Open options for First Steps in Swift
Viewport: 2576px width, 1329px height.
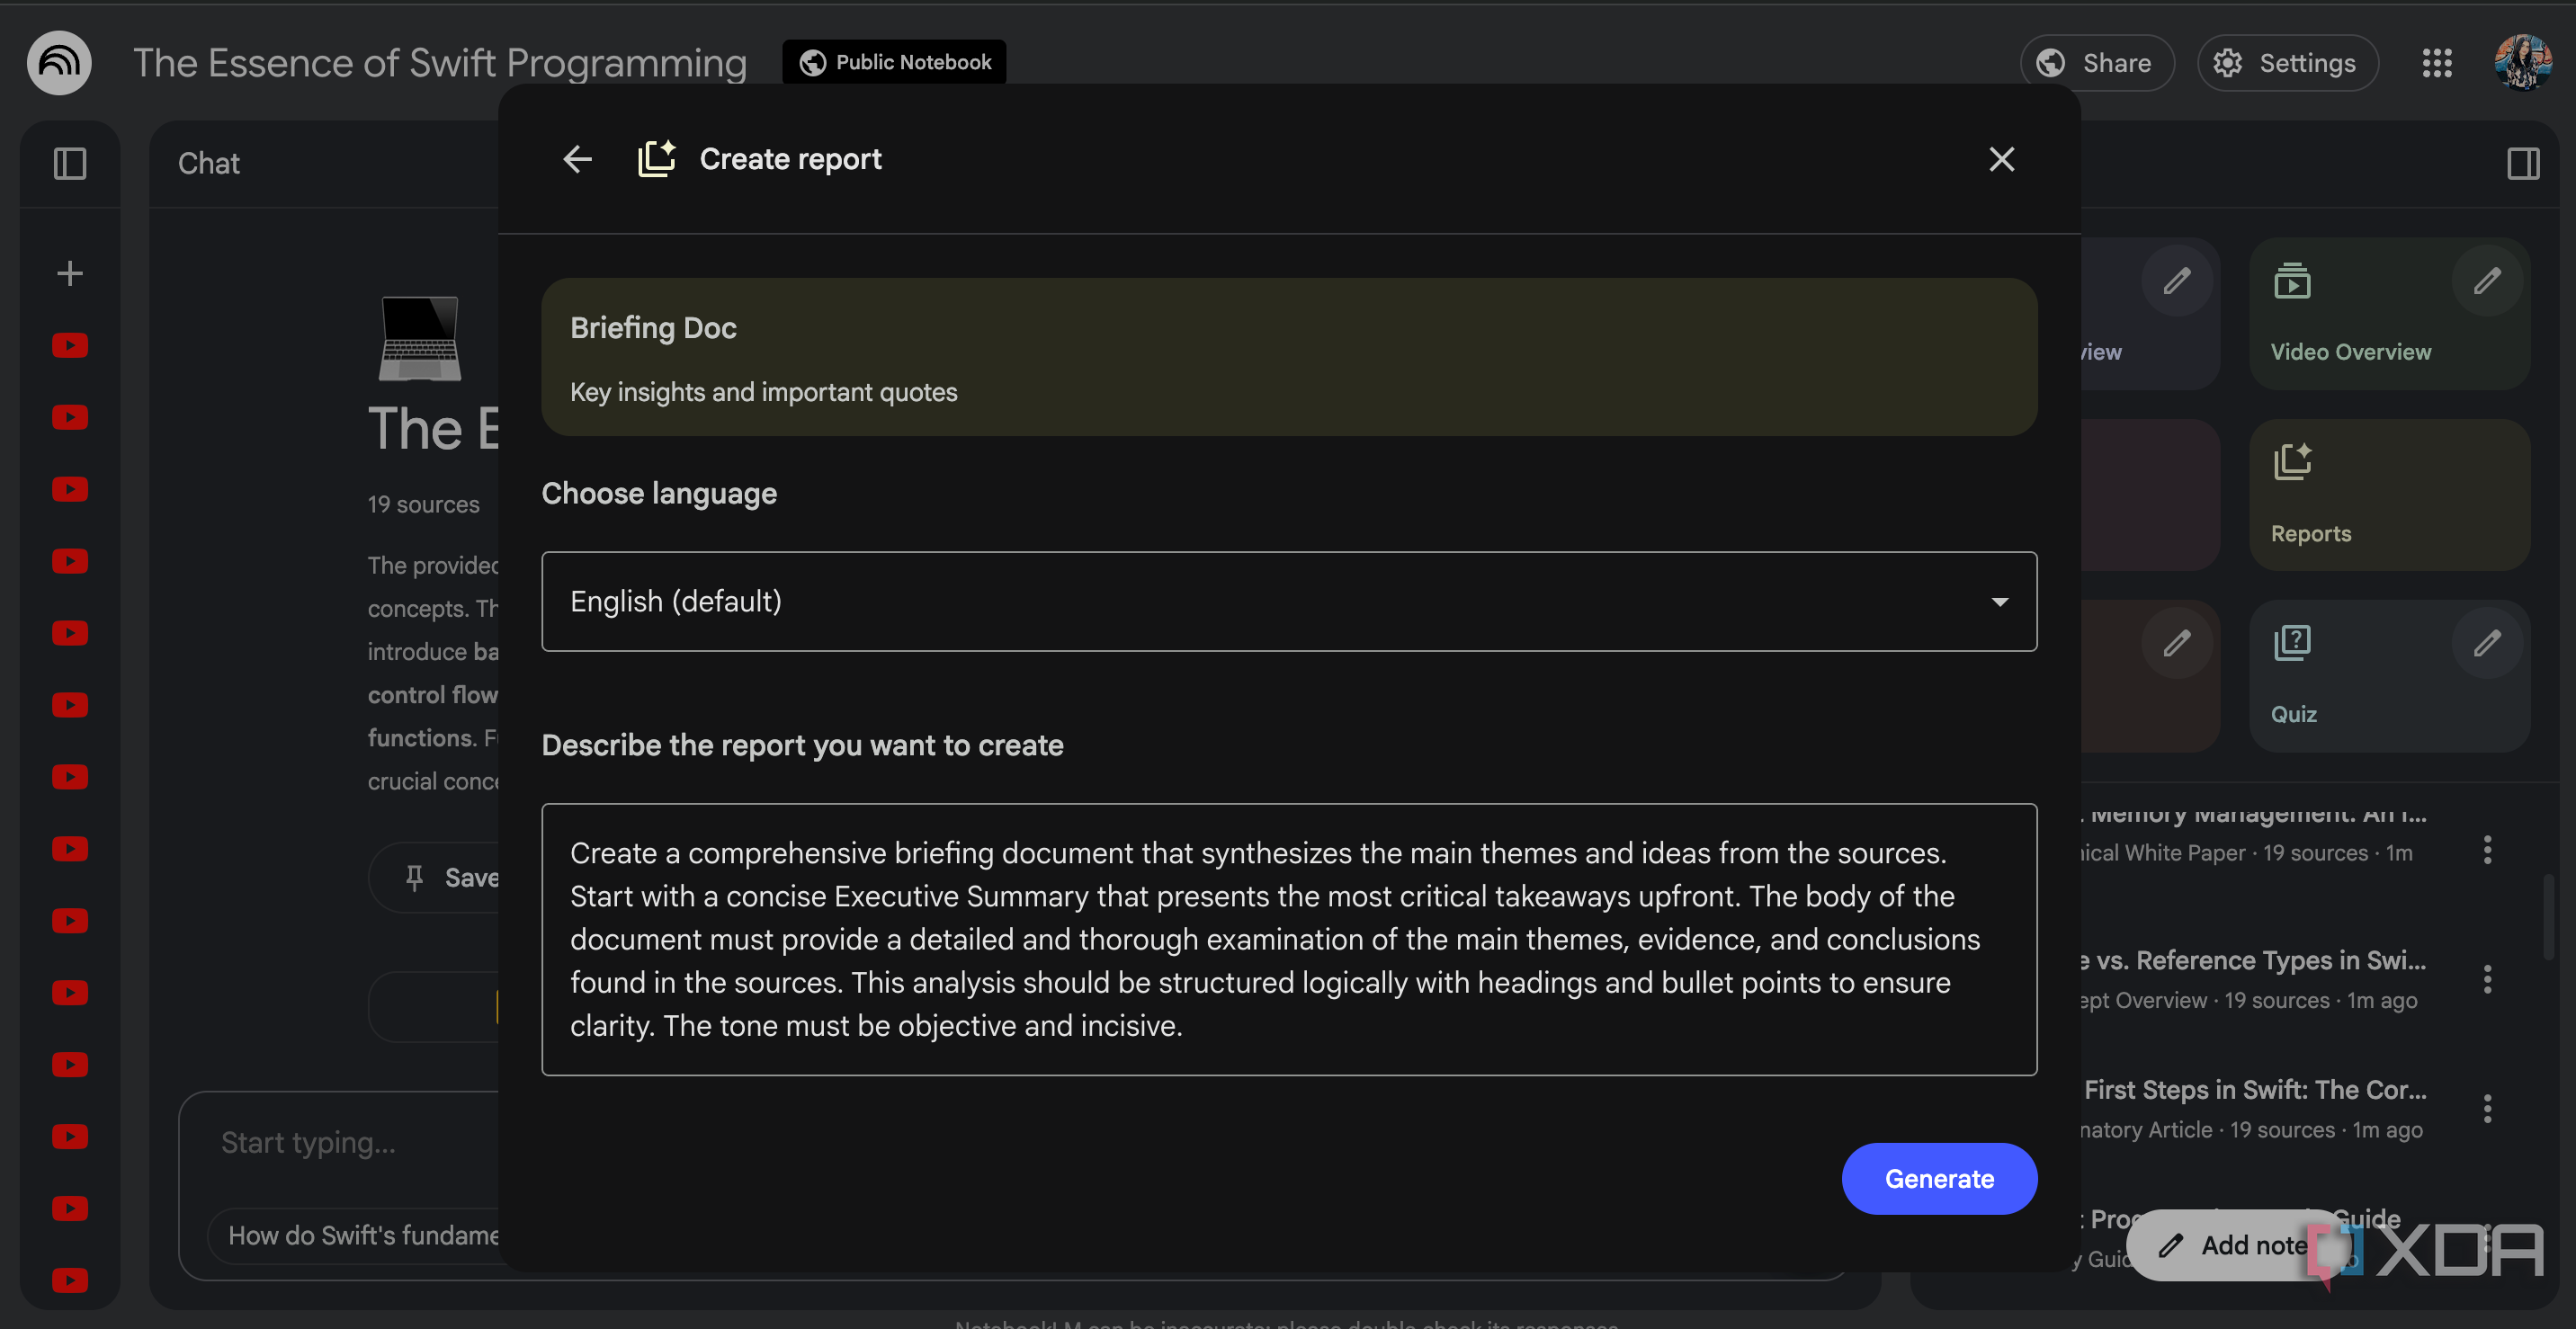tap(2487, 1108)
